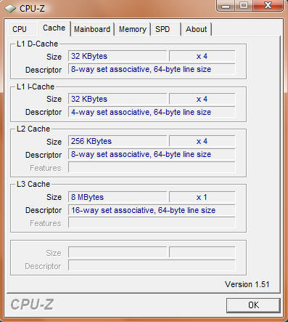The width and height of the screenshot is (288, 322).
Task: Click the L3 Cache group label
Action: (x=33, y=184)
